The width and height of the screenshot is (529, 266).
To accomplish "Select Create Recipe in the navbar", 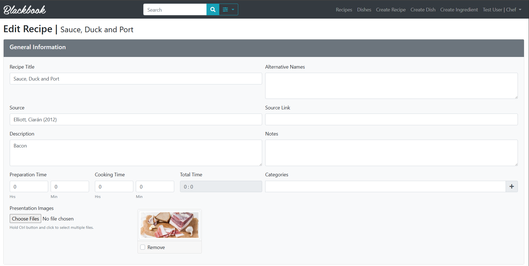I will point(391,9).
